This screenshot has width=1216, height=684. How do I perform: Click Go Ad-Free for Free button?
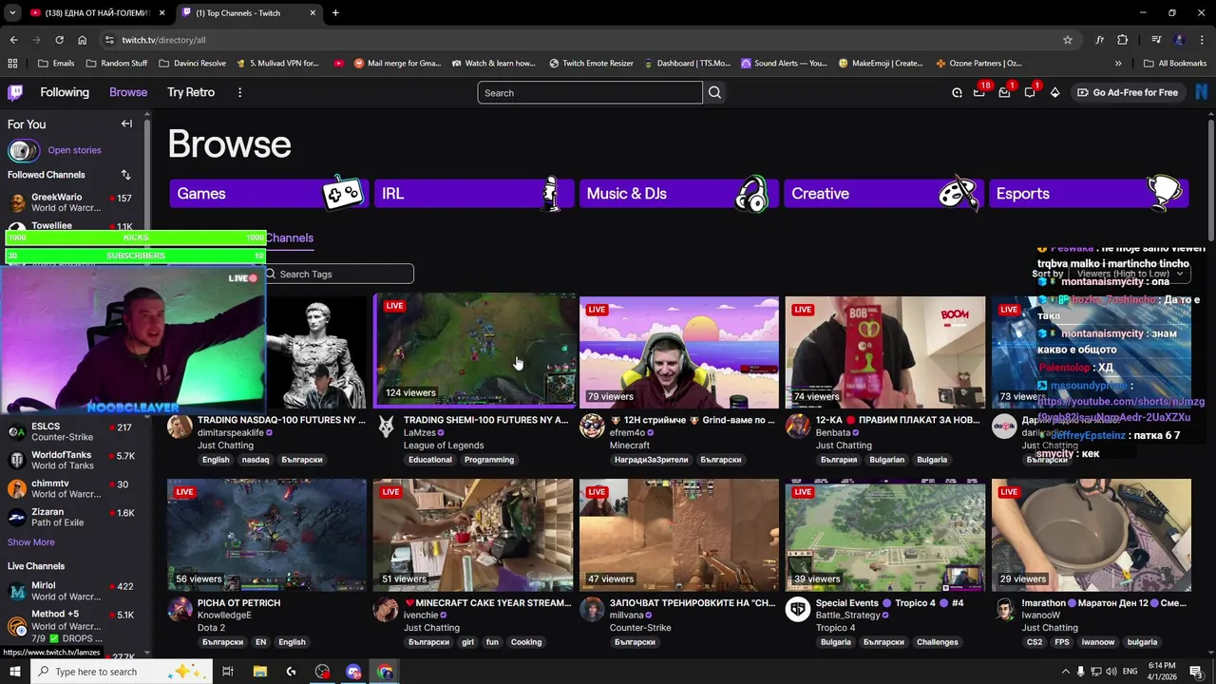pos(1127,92)
